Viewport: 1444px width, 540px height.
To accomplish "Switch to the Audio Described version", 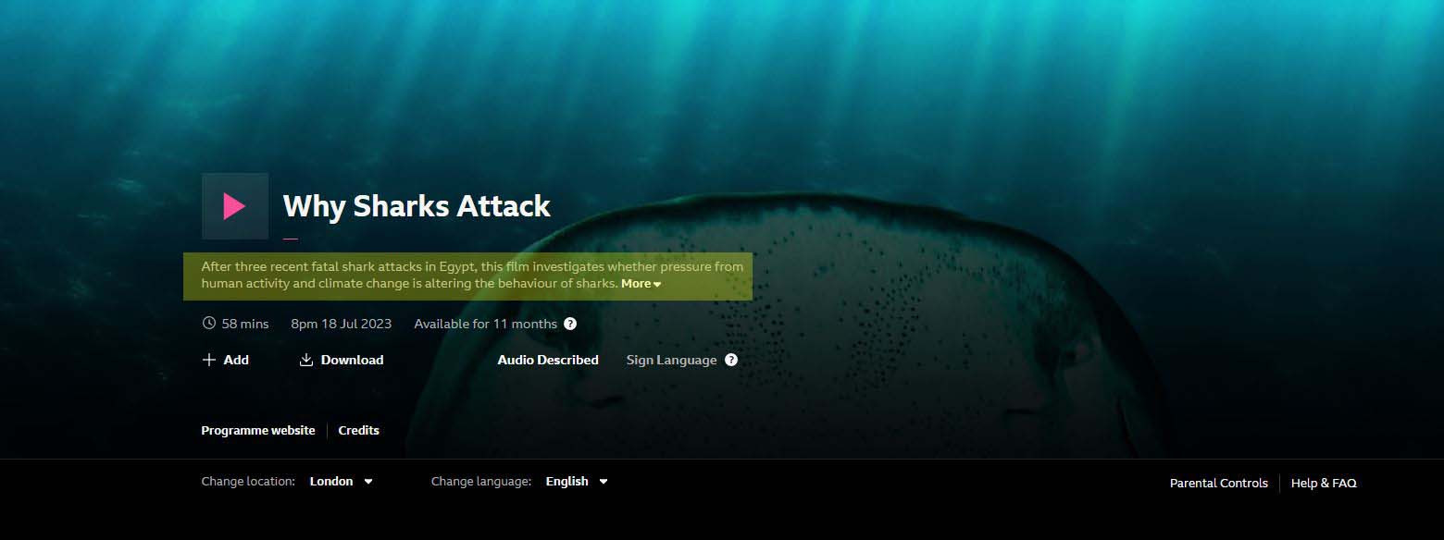I will click(x=548, y=360).
